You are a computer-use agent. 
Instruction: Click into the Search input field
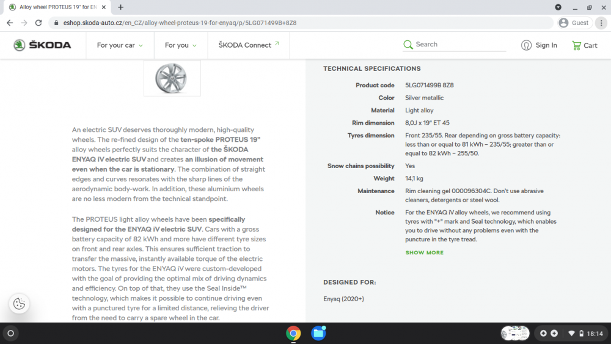[460, 45]
